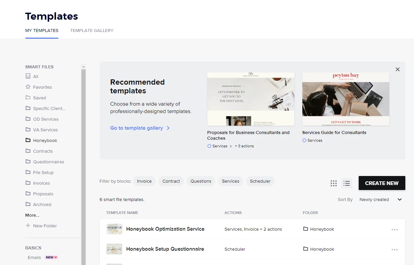Click the CREATE NEW button
Viewport: 414px width, 265px height.
[x=382, y=183]
